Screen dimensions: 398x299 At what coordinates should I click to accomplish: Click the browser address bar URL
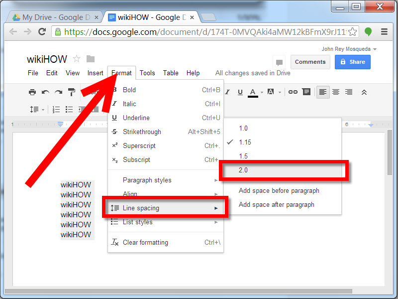(204, 32)
